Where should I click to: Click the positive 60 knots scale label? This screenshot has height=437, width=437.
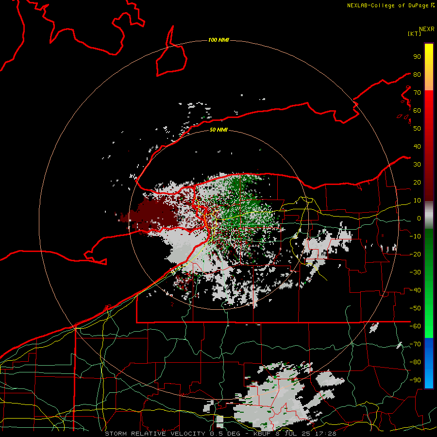(417, 110)
